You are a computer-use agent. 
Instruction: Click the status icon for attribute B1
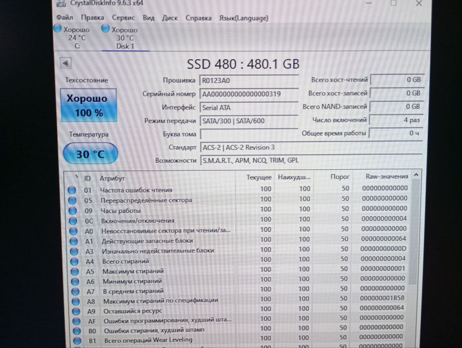pyautogui.click(x=77, y=341)
